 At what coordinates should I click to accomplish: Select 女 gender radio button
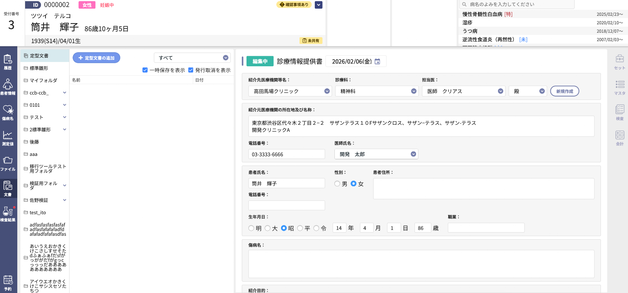[x=353, y=184]
